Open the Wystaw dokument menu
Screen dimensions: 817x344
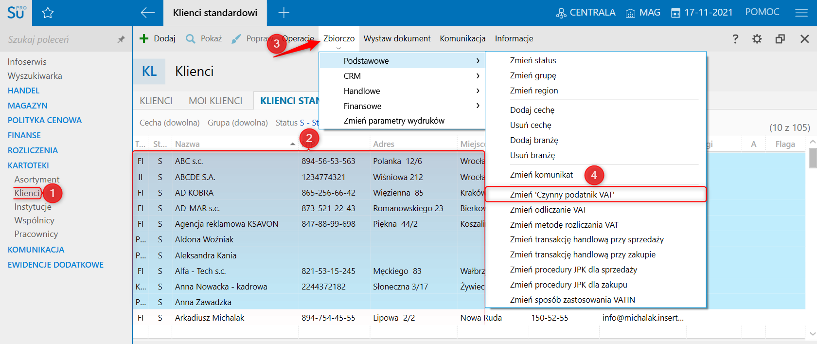pos(397,38)
